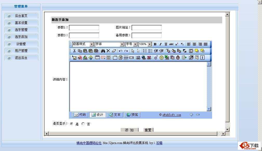The image size is (262, 151).
Task: Switch editor to 预览 preview mode
Action: coord(132,115)
